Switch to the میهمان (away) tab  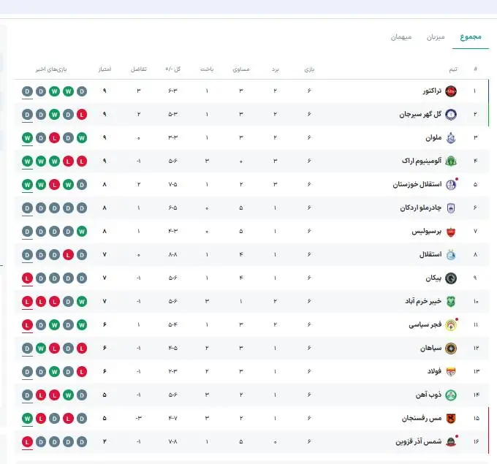pyautogui.click(x=401, y=37)
